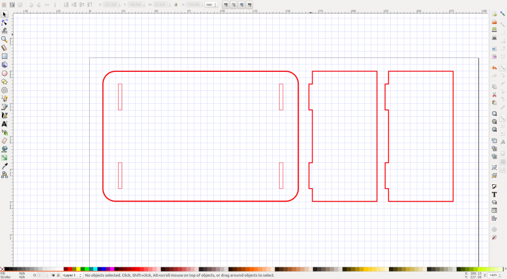The width and height of the screenshot is (507, 279).
Task: Choose the Ellipse and circle tool
Action: (4, 73)
